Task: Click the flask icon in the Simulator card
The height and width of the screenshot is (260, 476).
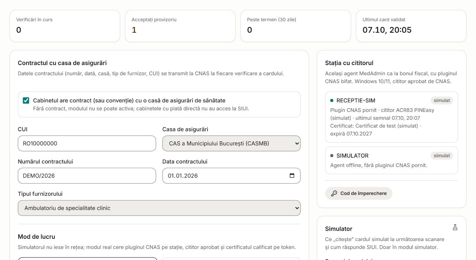Action: pos(455,227)
